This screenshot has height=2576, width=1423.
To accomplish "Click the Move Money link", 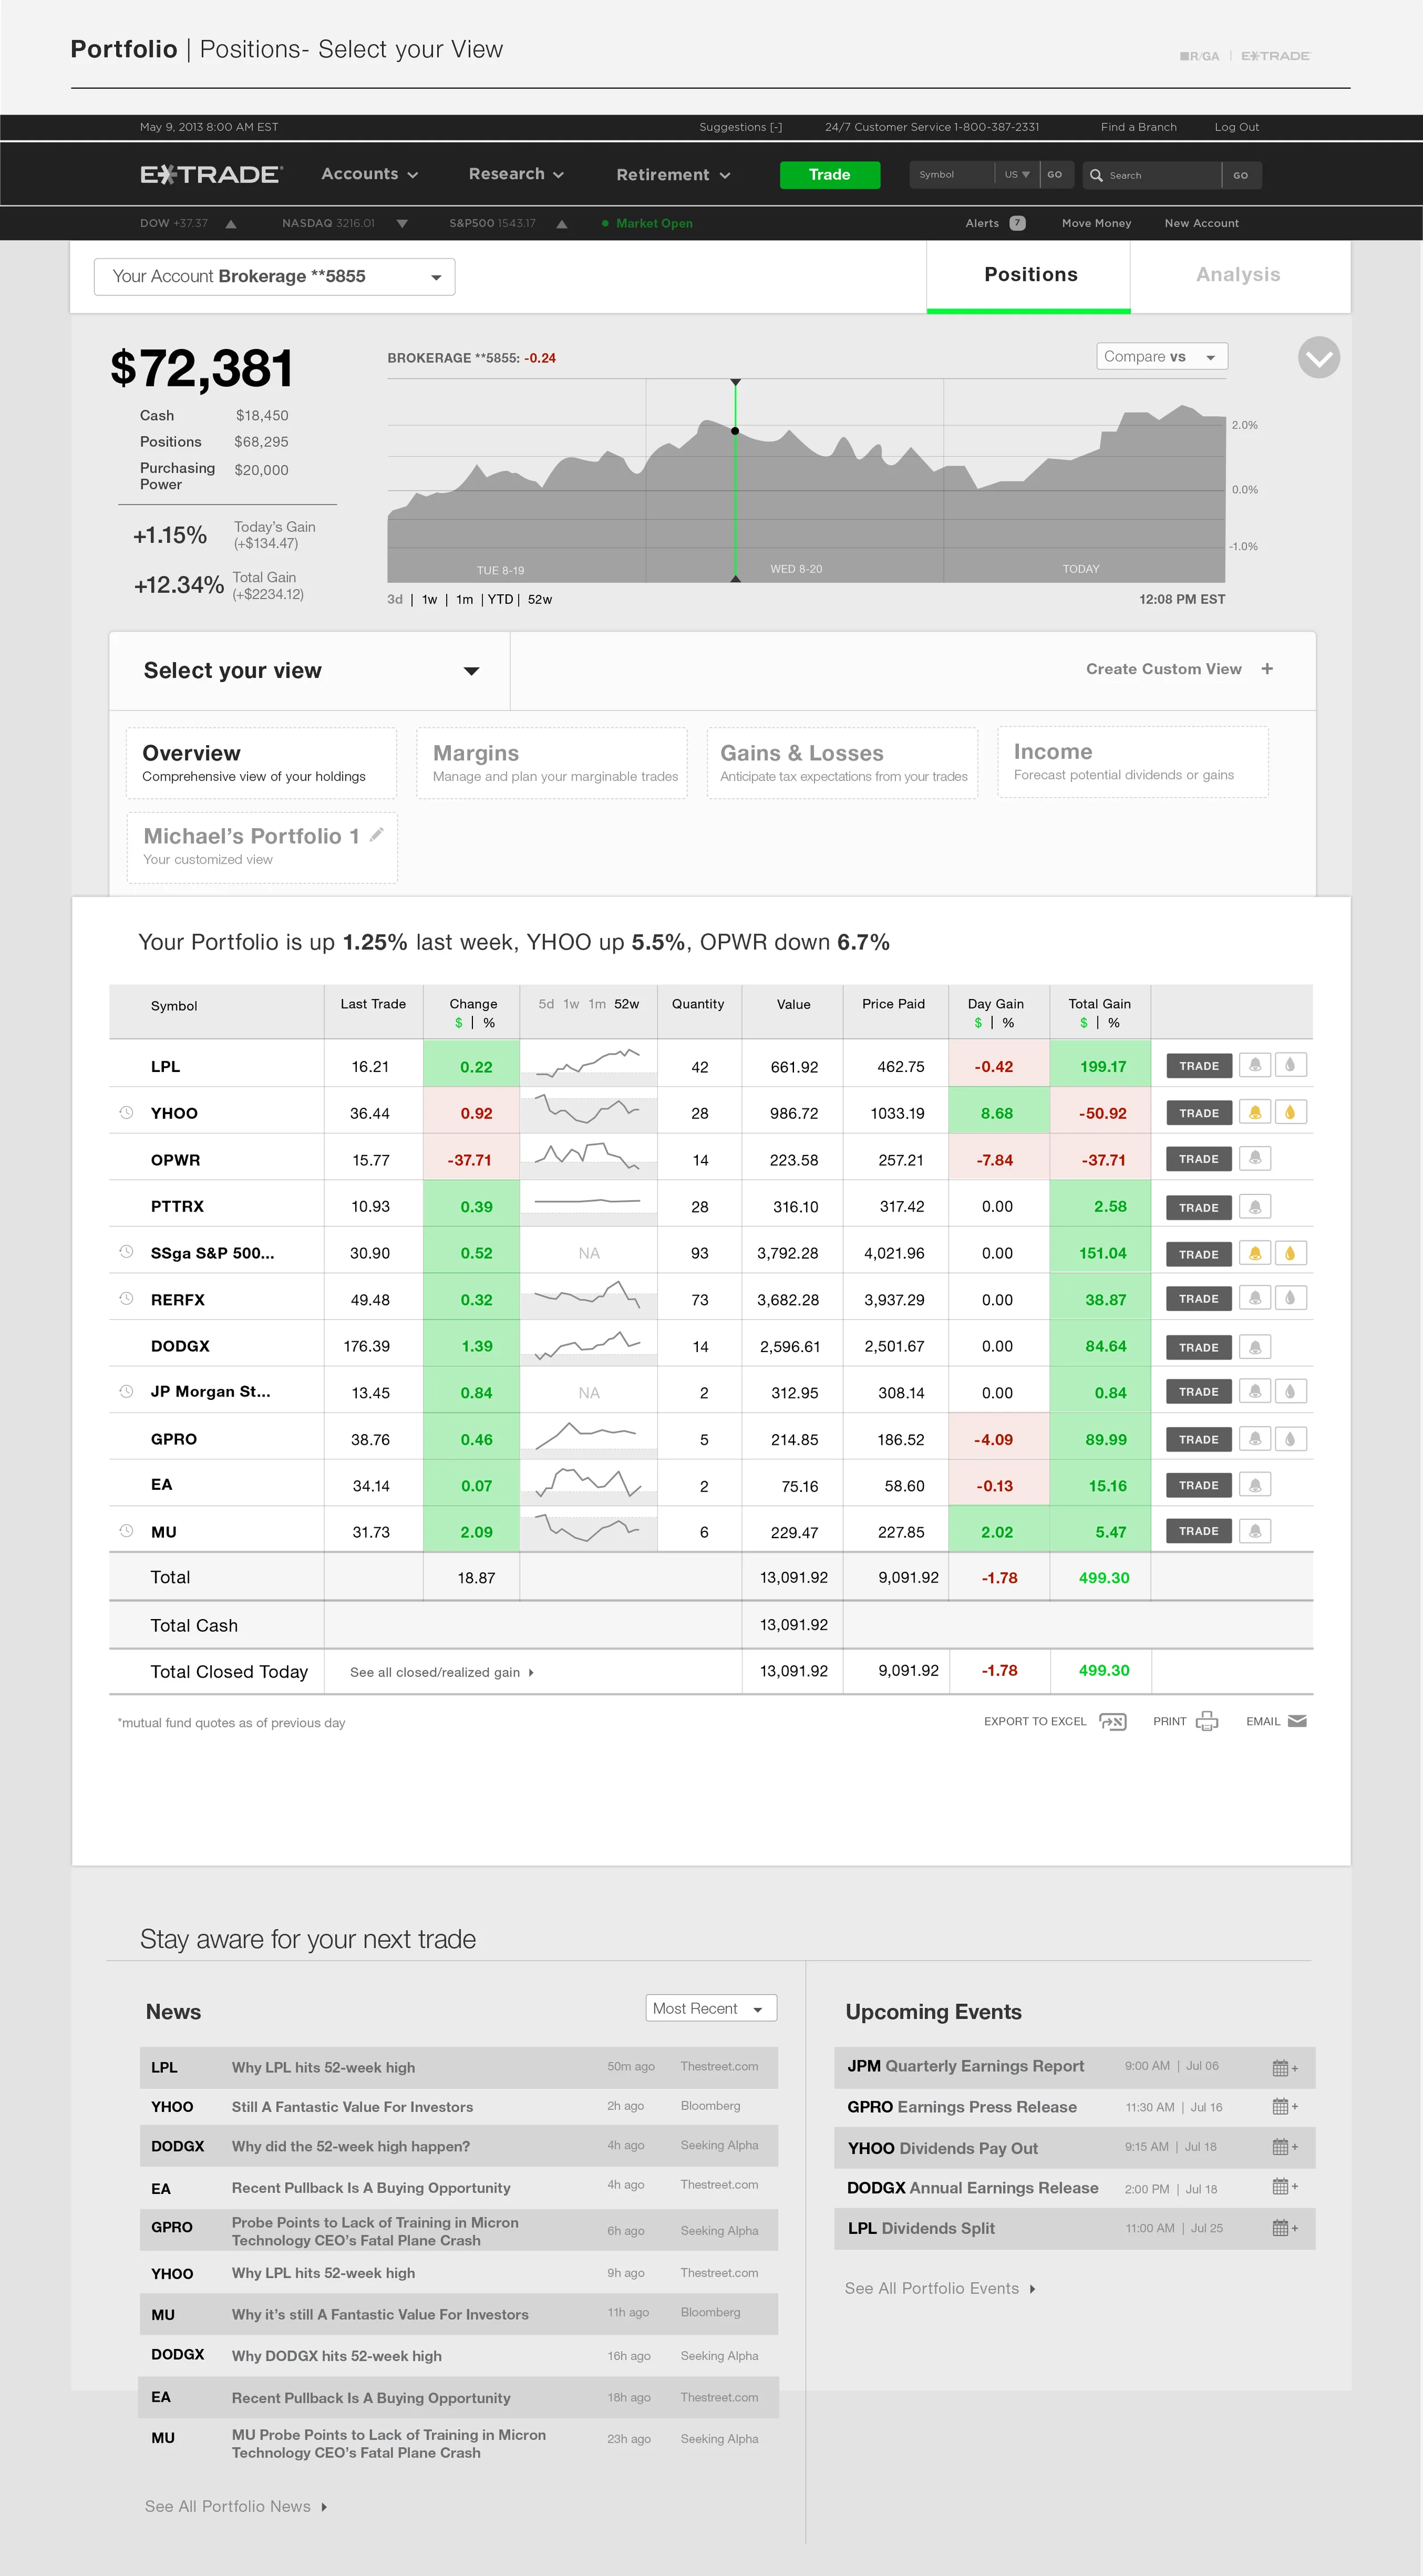I will coord(1096,223).
